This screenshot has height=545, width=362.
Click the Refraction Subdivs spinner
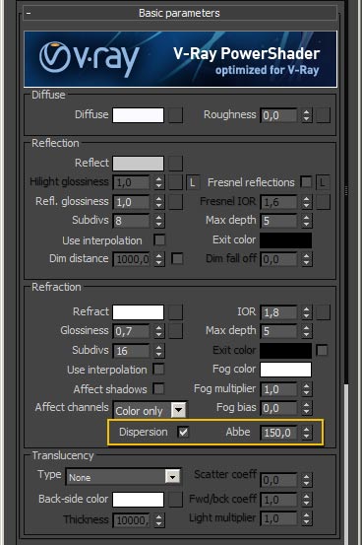(159, 351)
